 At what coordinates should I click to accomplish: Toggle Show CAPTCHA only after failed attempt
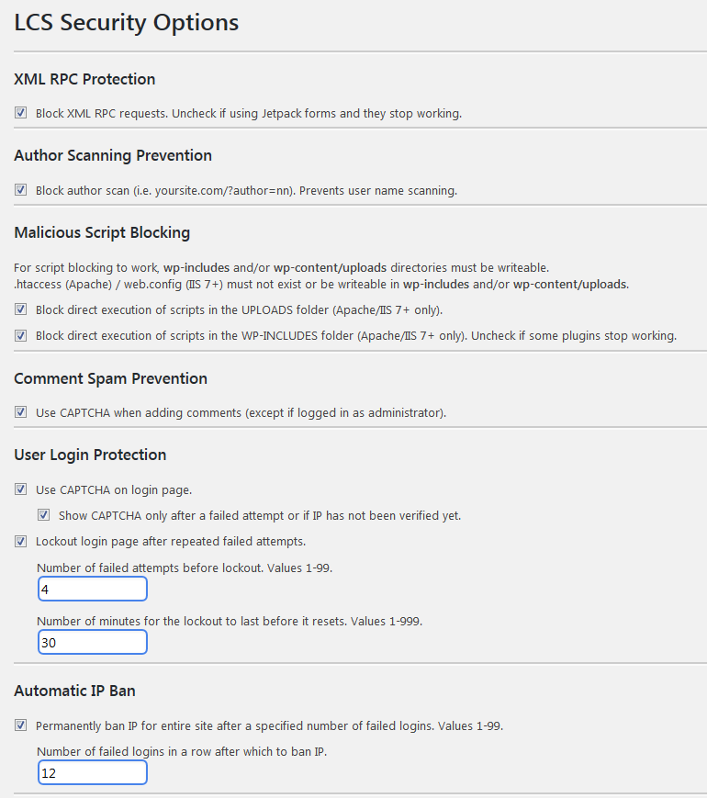(x=44, y=515)
